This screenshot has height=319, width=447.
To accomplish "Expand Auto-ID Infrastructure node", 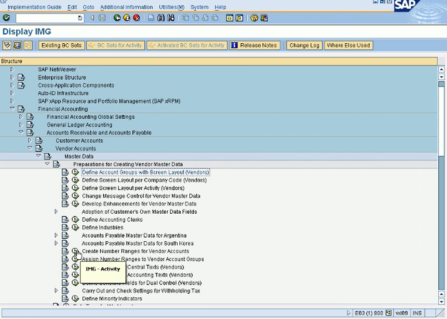I will (x=12, y=93).
